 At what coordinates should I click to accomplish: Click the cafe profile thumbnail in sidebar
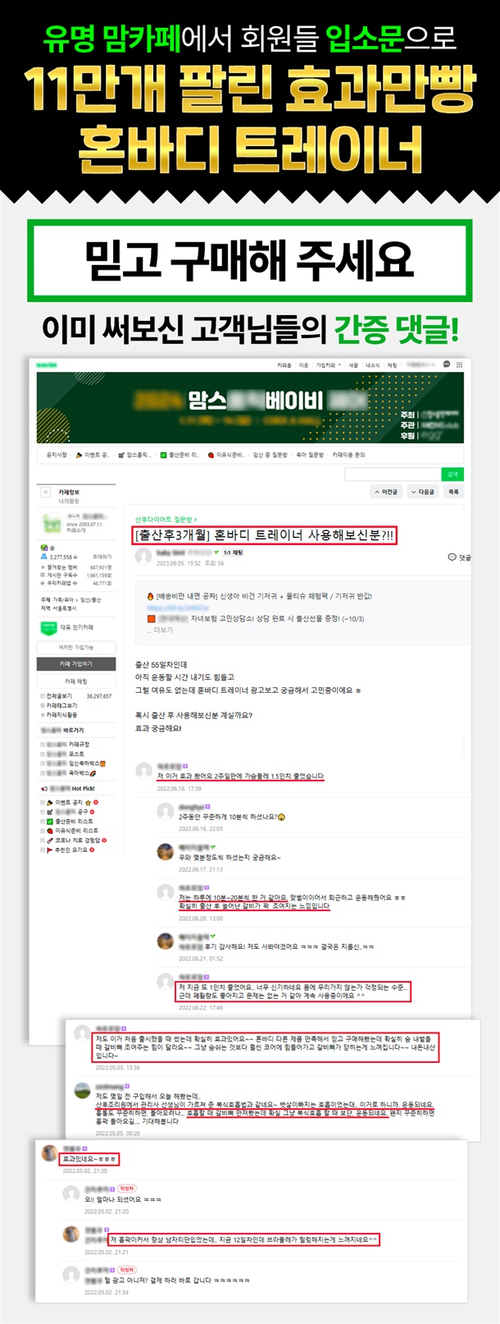(x=51, y=523)
